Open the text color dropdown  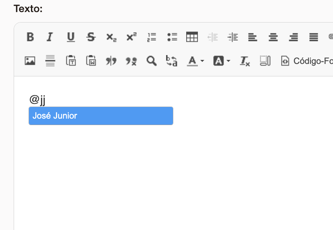[x=195, y=61]
